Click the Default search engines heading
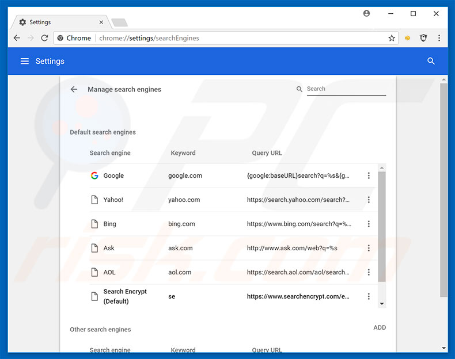 [x=103, y=132]
